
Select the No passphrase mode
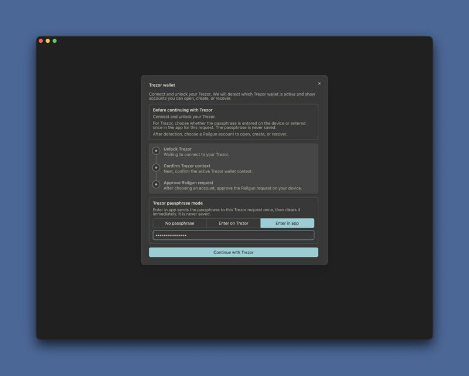click(x=180, y=223)
